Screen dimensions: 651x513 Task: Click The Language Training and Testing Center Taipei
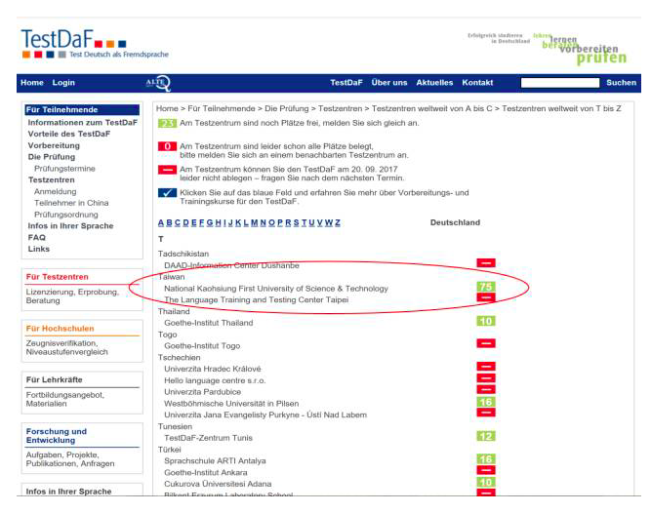point(256,299)
